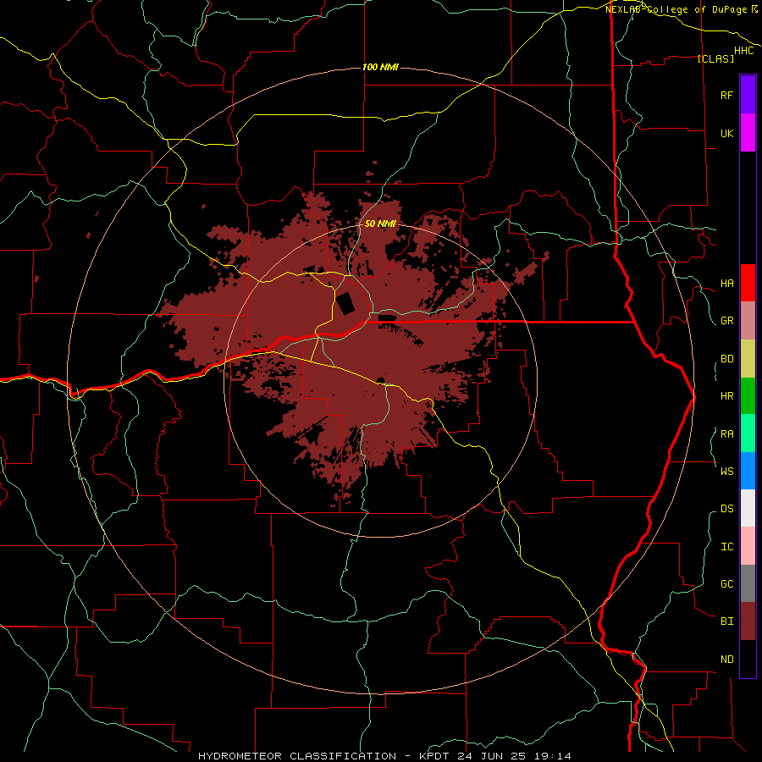The image size is (762, 762).
Task: Click the DS legend label
Action: (726, 509)
